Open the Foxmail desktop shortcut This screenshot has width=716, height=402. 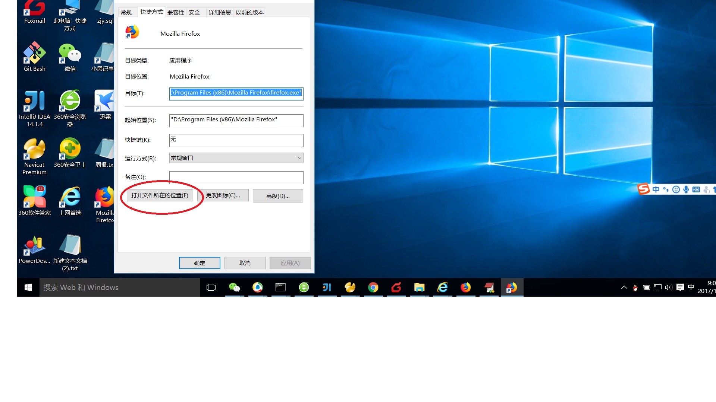click(x=34, y=11)
